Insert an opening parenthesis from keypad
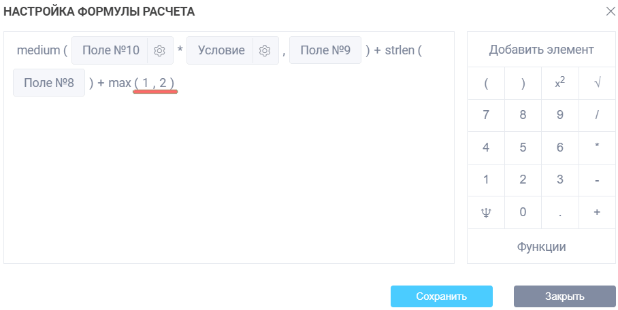The width and height of the screenshot is (618, 310). tap(486, 83)
